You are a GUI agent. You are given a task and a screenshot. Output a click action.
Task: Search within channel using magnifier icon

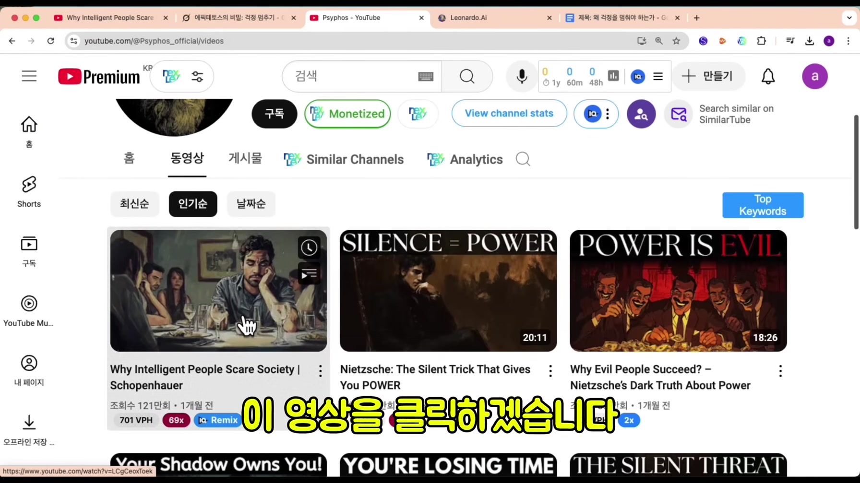coord(523,159)
